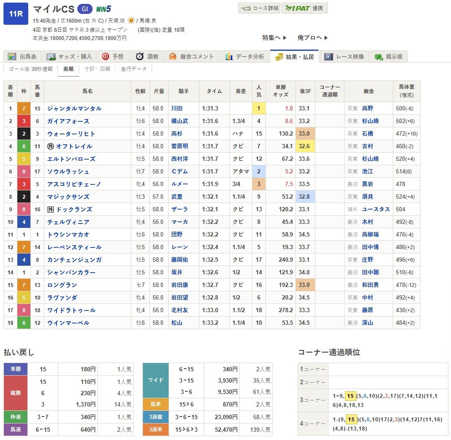Click the orange frame 7 cell in the first row
Screen dimensions: 451x440
(x=23, y=109)
